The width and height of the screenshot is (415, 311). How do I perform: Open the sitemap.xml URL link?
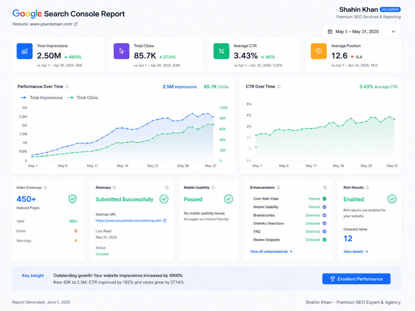pyautogui.click(x=128, y=221)
